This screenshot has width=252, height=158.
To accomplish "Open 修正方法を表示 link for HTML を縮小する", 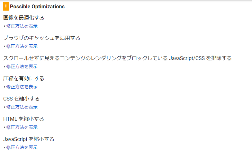I will tap(22, 127).
